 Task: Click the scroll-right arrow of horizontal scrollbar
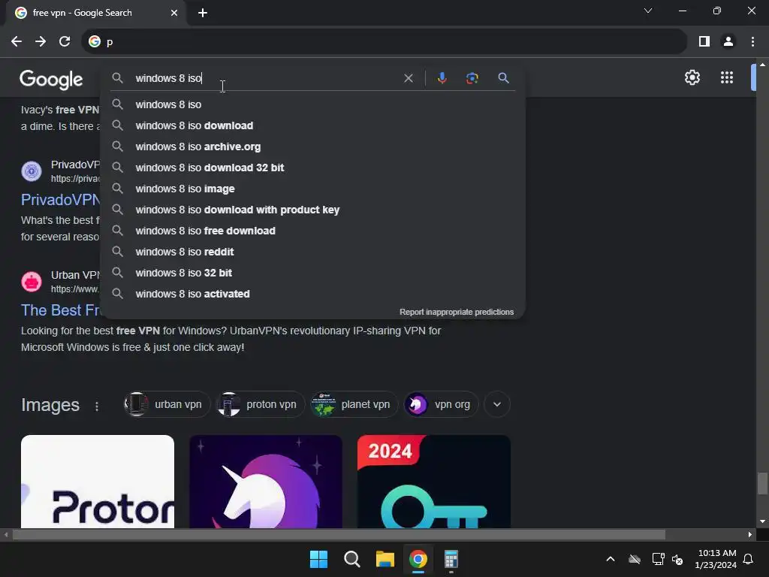pos(750,534)
